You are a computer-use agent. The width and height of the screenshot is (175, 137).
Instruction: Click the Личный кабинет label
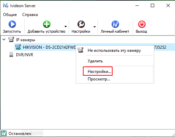coord(115,31)
